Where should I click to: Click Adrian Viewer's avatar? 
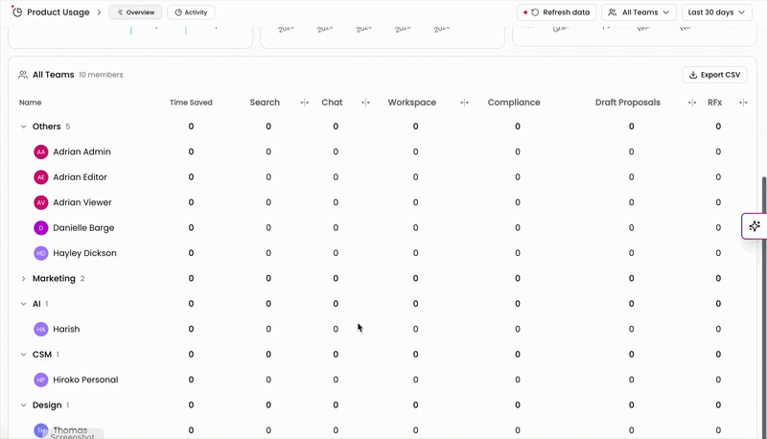(41, 202)
